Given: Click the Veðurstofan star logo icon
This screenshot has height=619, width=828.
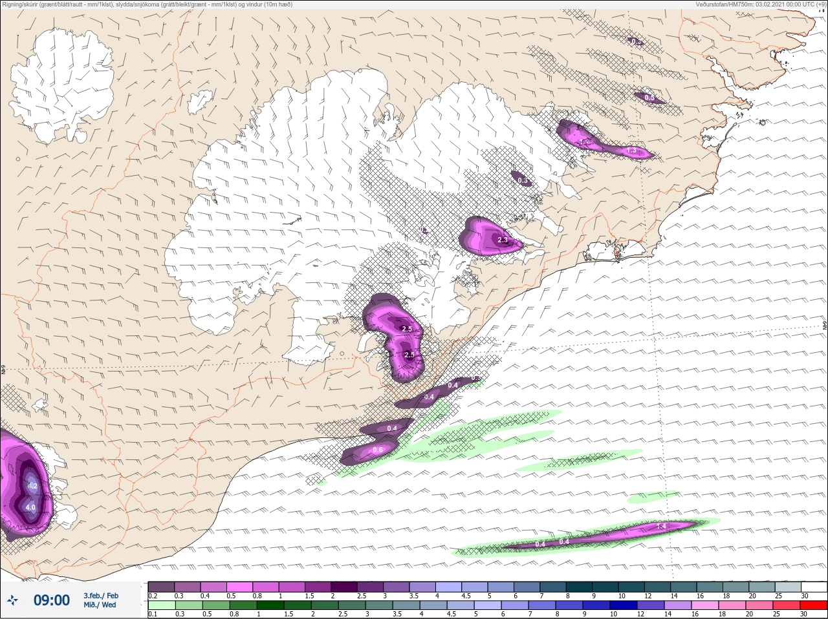Looking at the screenshot, I should [x=12, y=600].
